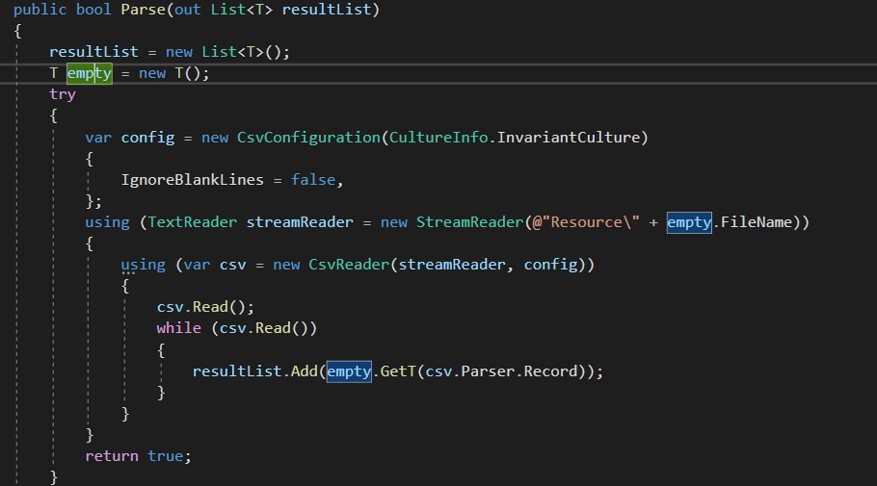877x486 pixels.
Task: Click highlighted 'empty' before .GetT
Action: click(349, 371)
